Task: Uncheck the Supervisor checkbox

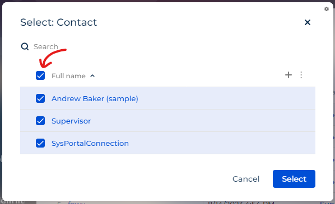Action: pyautogui.click(x=40, y=121)
